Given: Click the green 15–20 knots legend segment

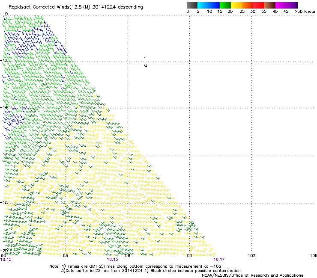Looking at the screenshot, I should coord(225,5).
